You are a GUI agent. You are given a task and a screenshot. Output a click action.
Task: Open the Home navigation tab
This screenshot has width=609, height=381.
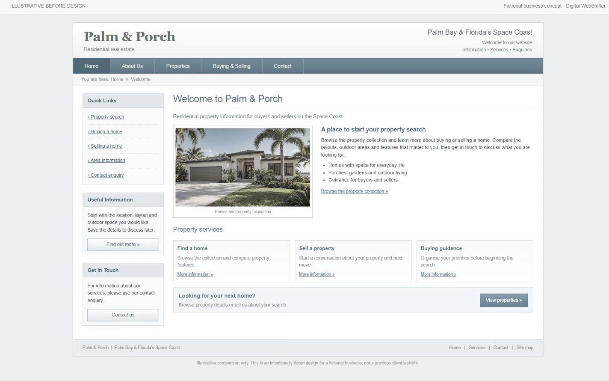click(x=92, y=66)
